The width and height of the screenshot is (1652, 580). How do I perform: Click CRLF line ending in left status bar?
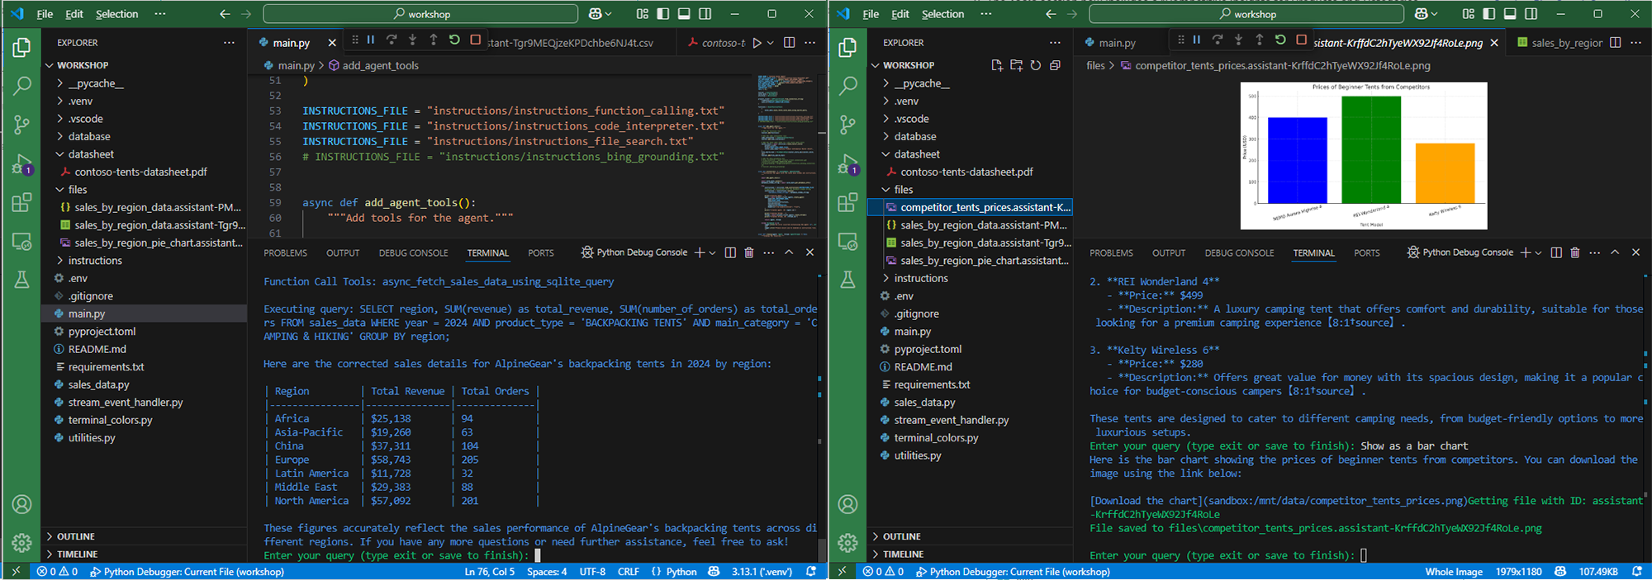coord(629,572)
